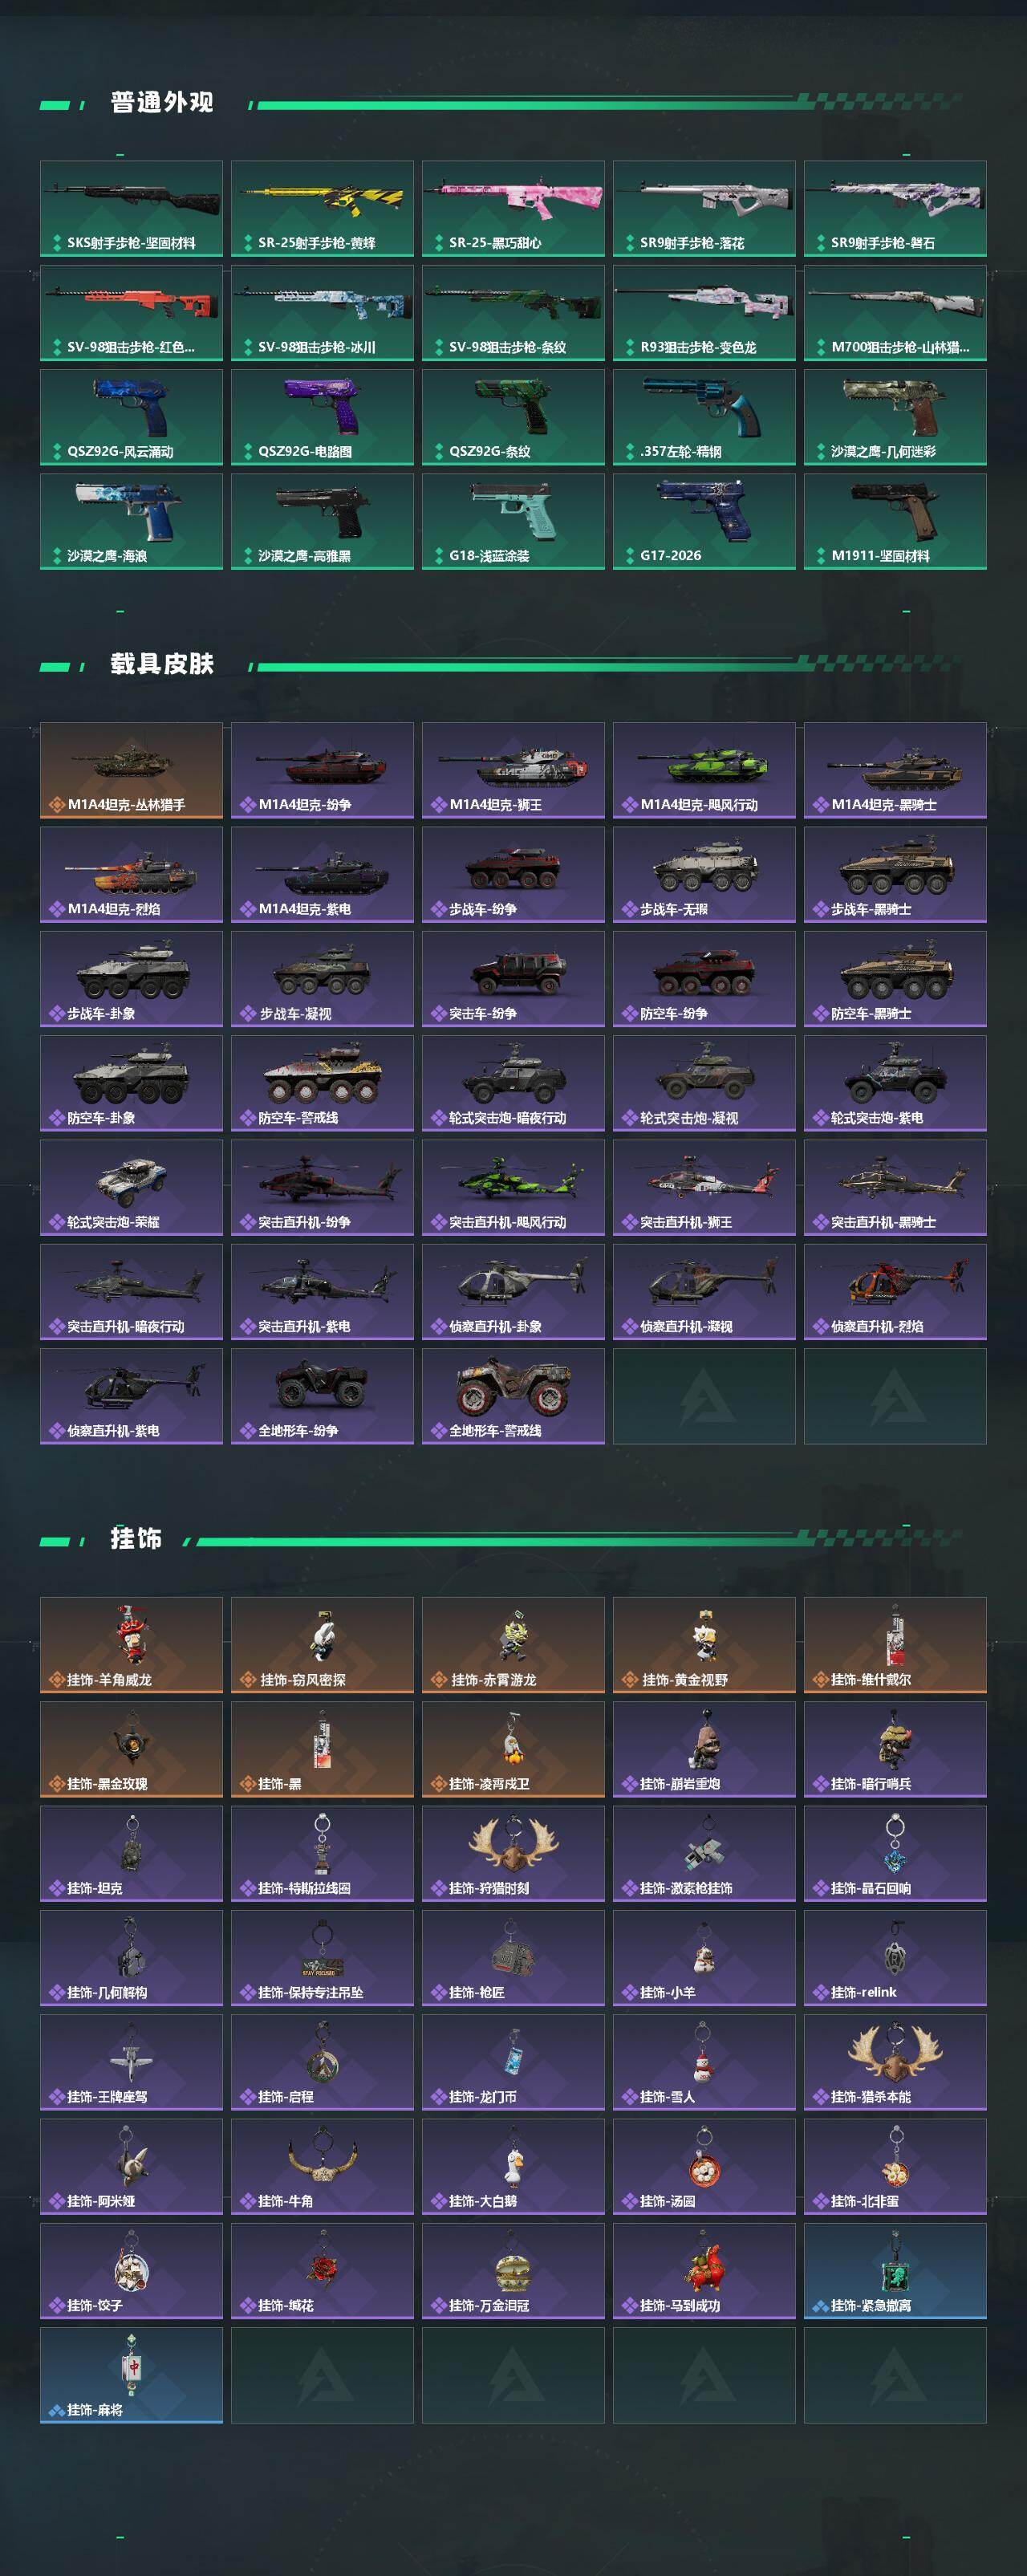Pick the M1A4坦克-飓风行动 green tank

click(704, 771)
